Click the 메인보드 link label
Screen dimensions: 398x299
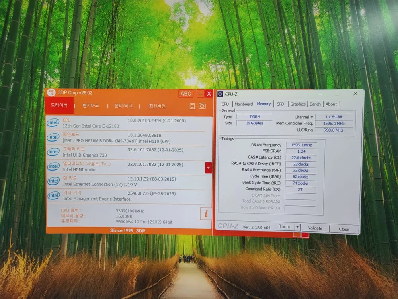71,134
